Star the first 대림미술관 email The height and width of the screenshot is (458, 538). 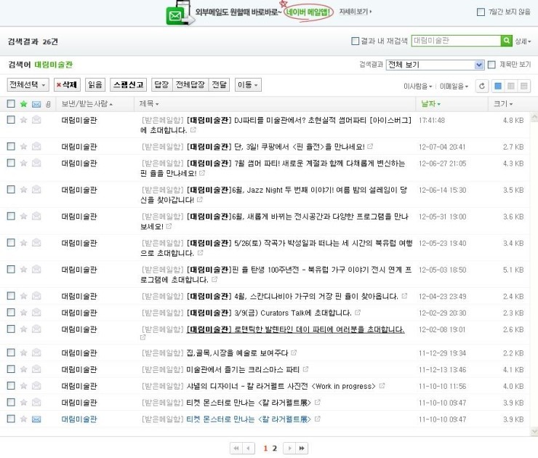pyautogui.click(x=23, y=120)
